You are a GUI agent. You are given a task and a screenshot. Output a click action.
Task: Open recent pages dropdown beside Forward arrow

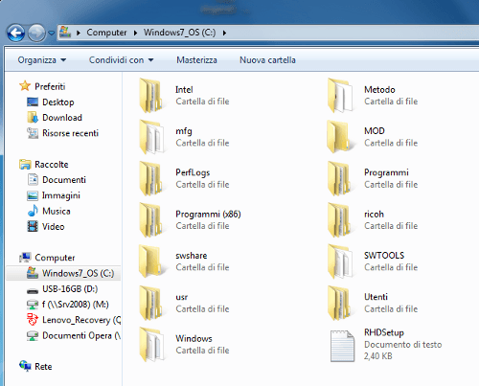coord(52,33)
